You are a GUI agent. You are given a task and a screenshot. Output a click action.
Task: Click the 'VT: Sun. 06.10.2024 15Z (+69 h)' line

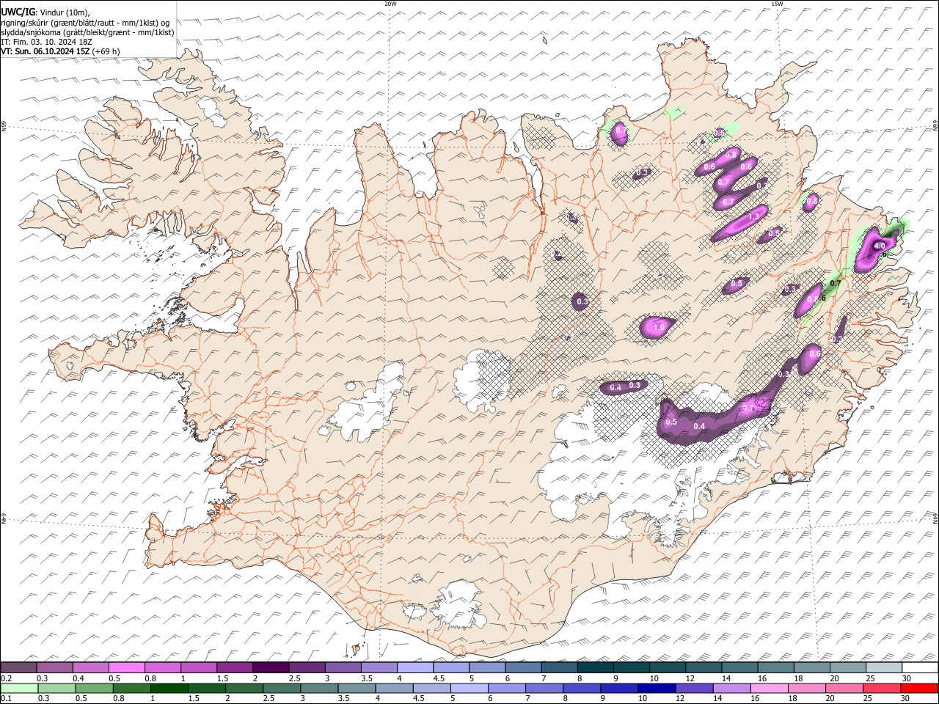click(x=60, y=51)
